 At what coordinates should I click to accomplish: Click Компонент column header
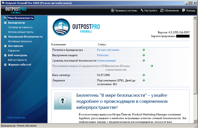[x=59, y=45]
